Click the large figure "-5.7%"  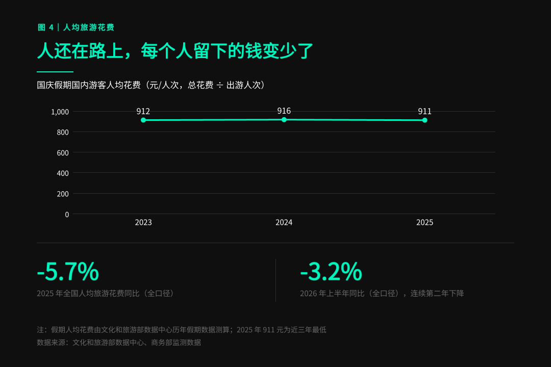(x=68, y=271)
